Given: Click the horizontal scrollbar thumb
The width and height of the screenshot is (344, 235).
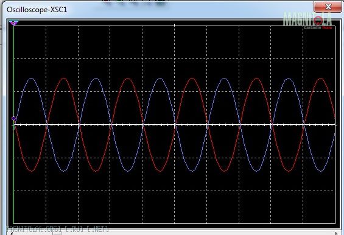Looking at the screenshot, I should [x=57, y=233].
